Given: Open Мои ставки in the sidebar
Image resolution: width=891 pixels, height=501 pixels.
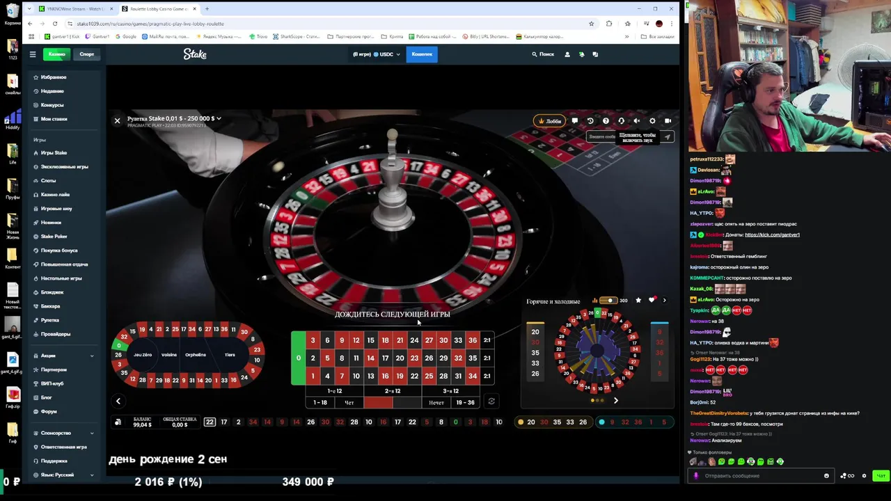Looking at the screenshot, I should (x=54, y=119).
